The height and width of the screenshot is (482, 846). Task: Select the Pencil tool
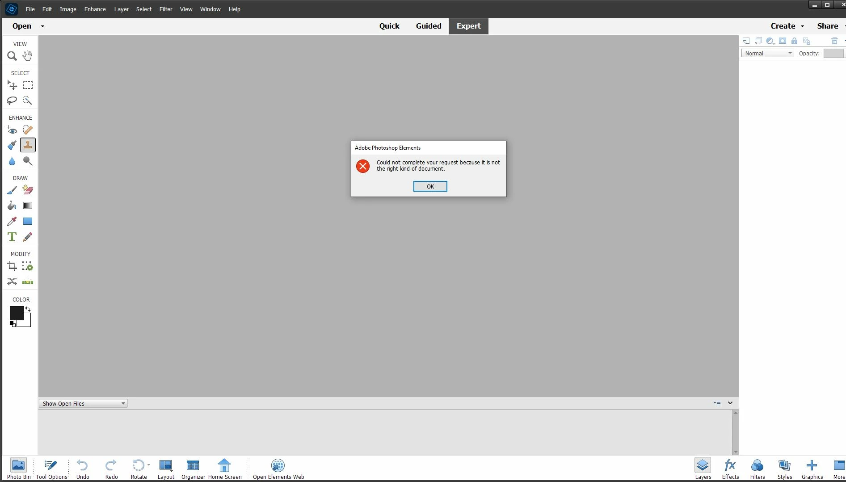(x=28, y=237)
